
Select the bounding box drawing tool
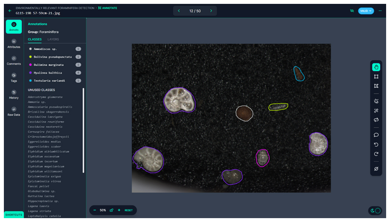376,77
